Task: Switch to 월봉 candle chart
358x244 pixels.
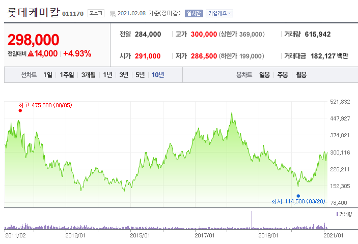Action: [x=301, y=75]
